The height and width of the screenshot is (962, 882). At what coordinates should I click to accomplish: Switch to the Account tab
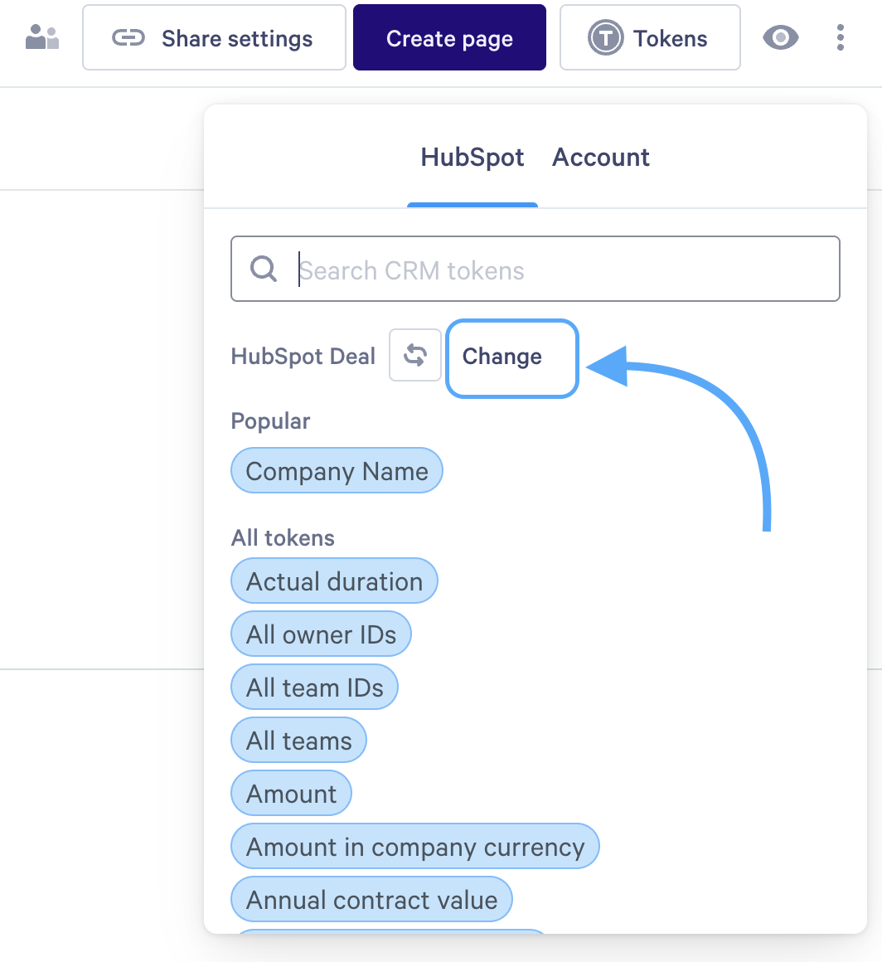tap(601, 158)
